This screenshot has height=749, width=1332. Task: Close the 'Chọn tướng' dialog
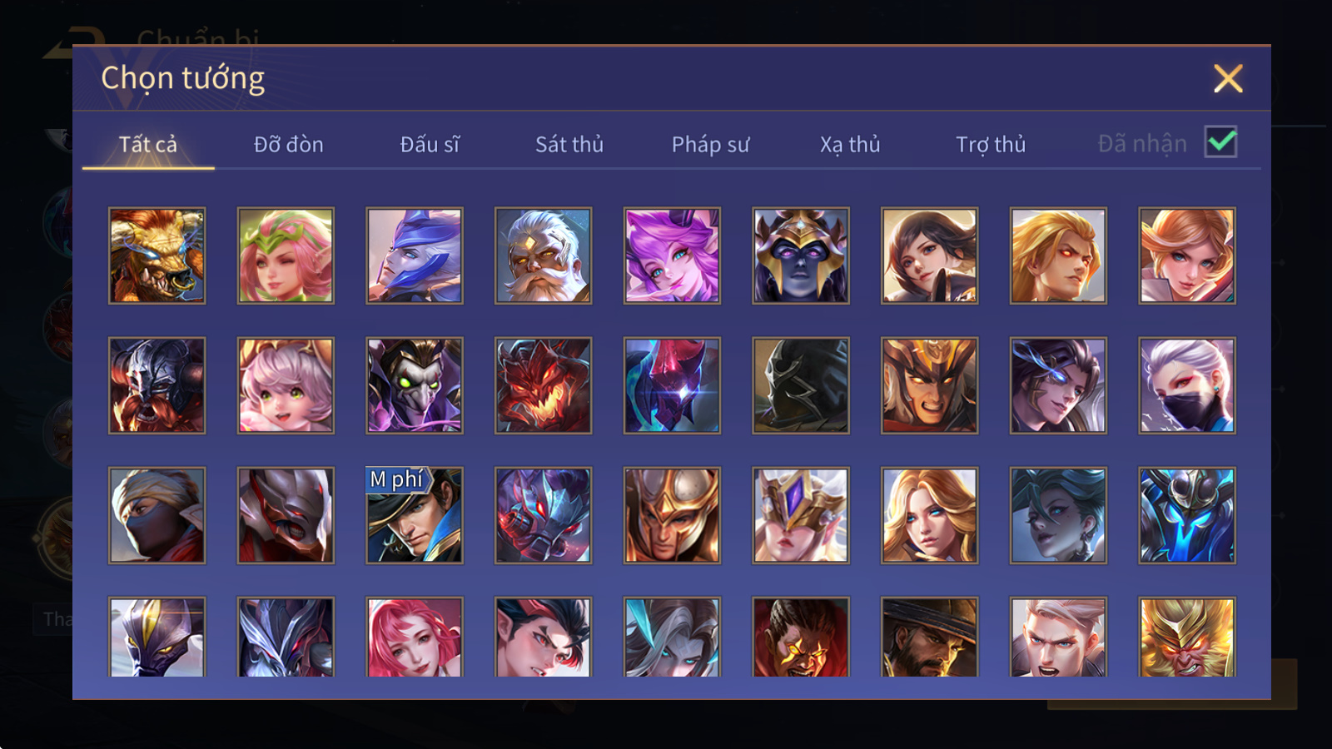(x=1228, y=79)
